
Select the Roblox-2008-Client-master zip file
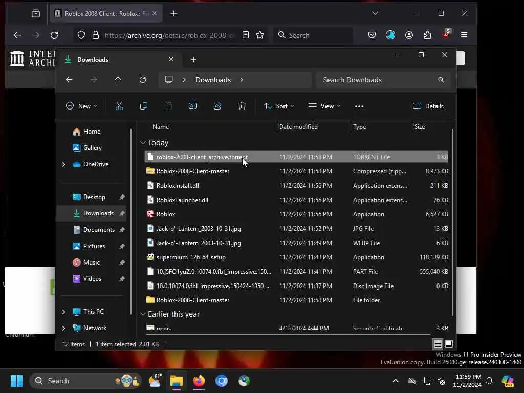point(296,171)
